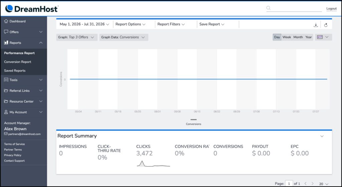The image size is (342, 187).
Task: Open the date range dropdown
Action: 84,24
